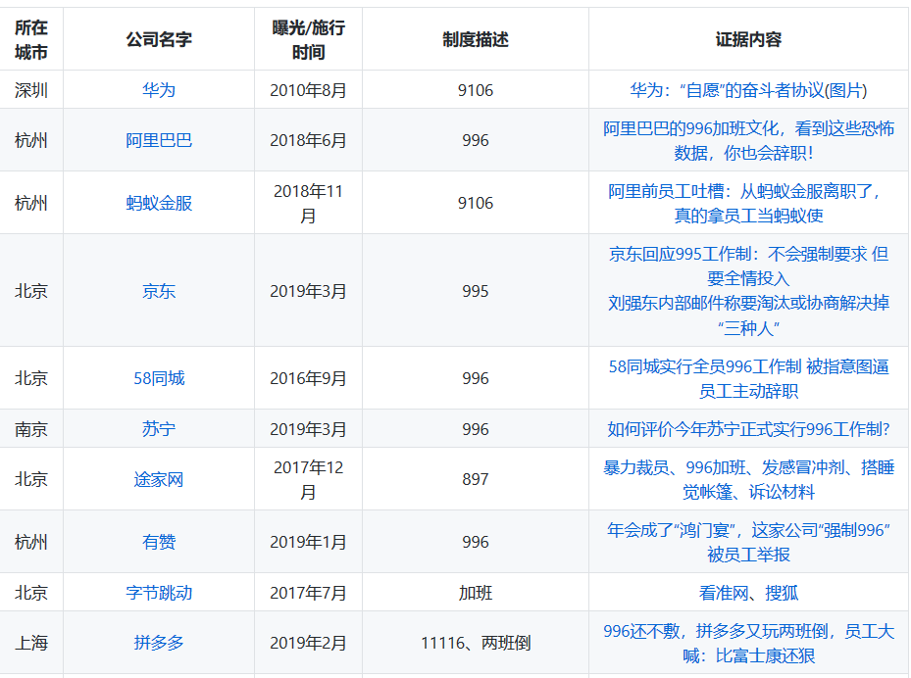Image resolution: width=911 pixels, height=678 pixels.
Task: Click the 证据内容 column header
Action: [748, 39]
